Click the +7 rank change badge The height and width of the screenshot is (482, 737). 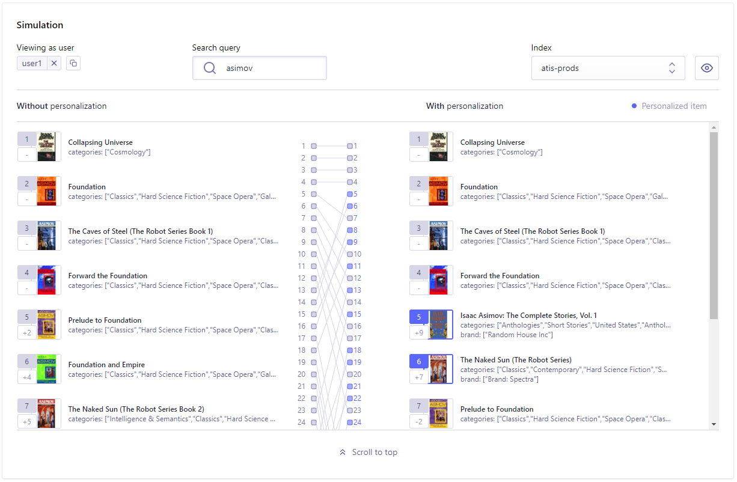pos(419,377)
